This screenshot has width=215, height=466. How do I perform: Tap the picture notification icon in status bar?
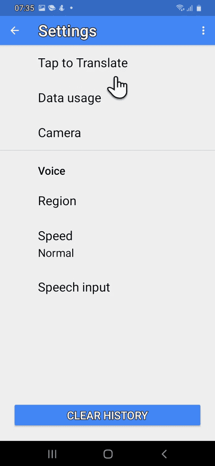coord(42,8)
